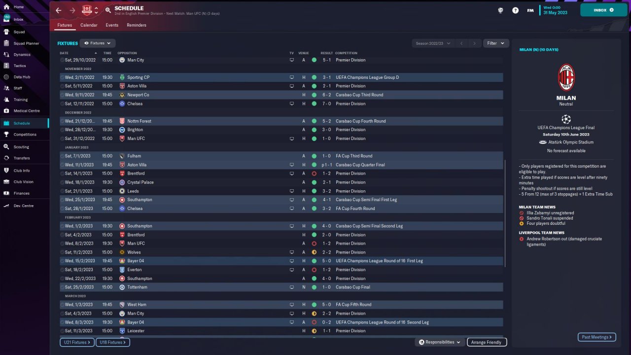Screen dimensions: 631x355
Task: Select the Illia Zabarnyi unregistered news line
Action: click(x=550, y=213)
